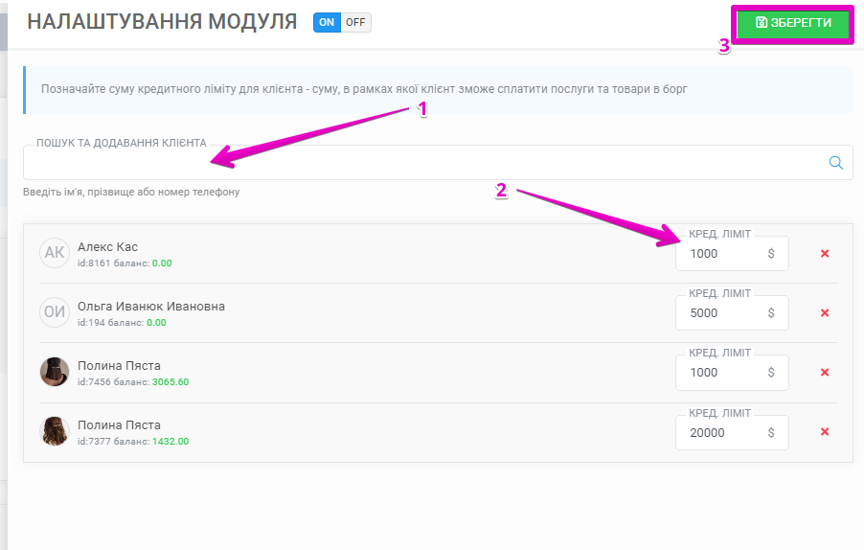This screenshot has width=864, height=550.
Task: Click dollar sign in Алекс Кас limit field
Action: pyautogui.click(x=771, y=254)
